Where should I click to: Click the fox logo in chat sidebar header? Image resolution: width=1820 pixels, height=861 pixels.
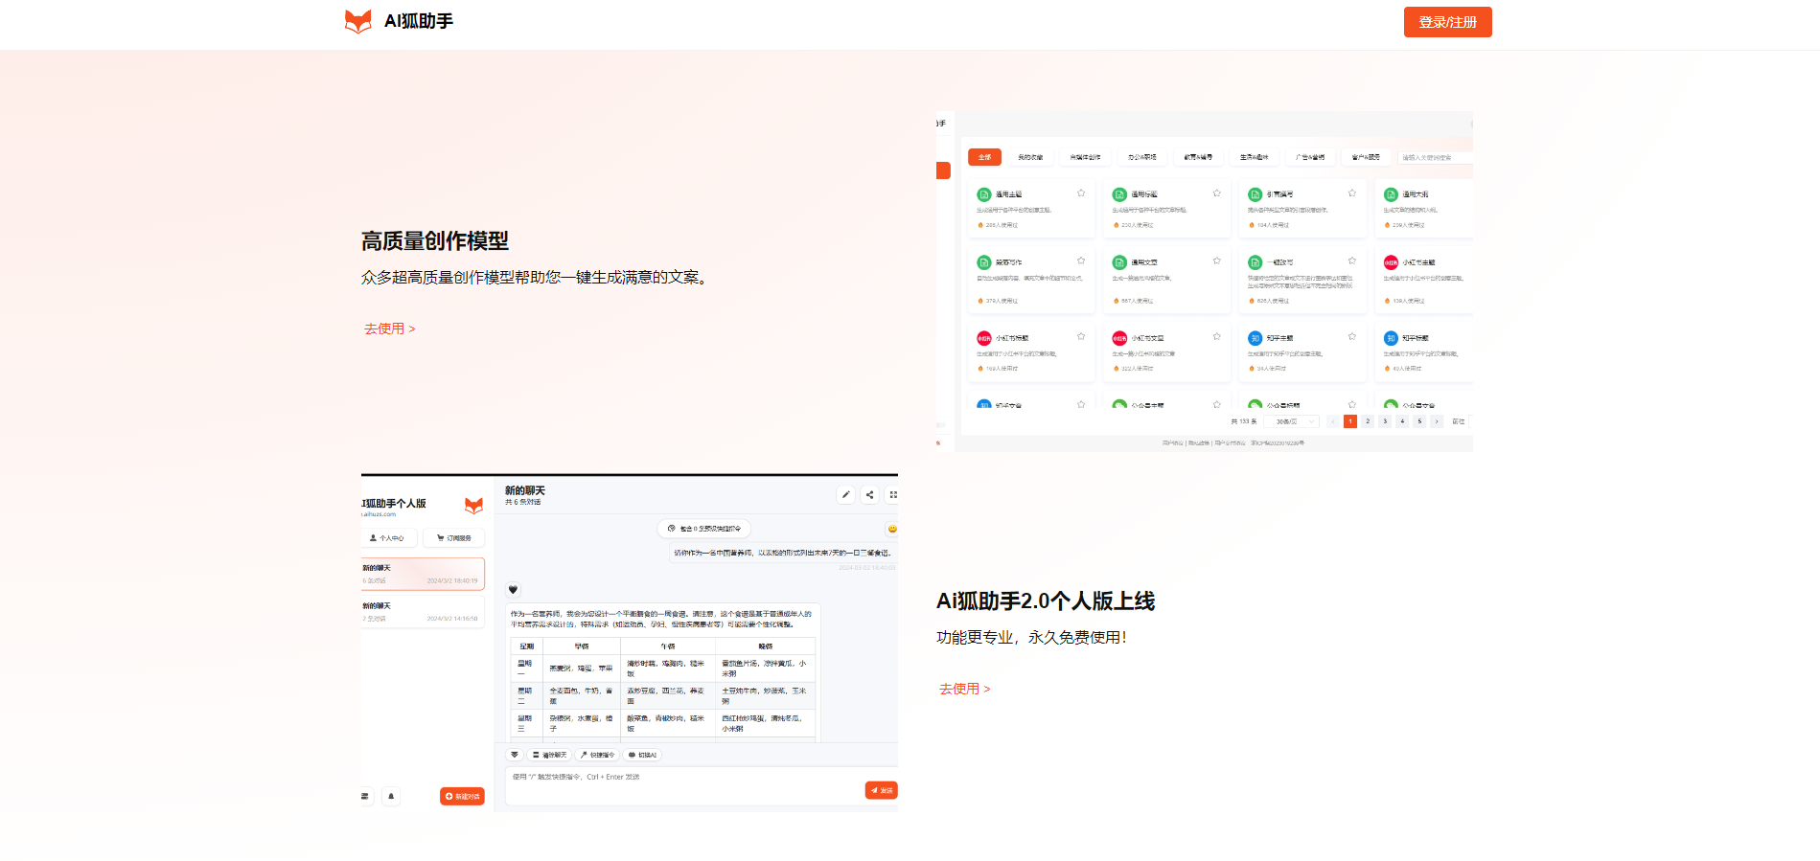(x=473, y=505)
